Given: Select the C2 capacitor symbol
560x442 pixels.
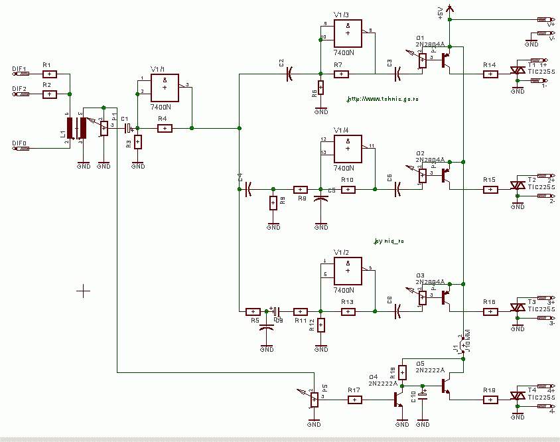Looking at the screenshot, I should [x=290, y=74].
